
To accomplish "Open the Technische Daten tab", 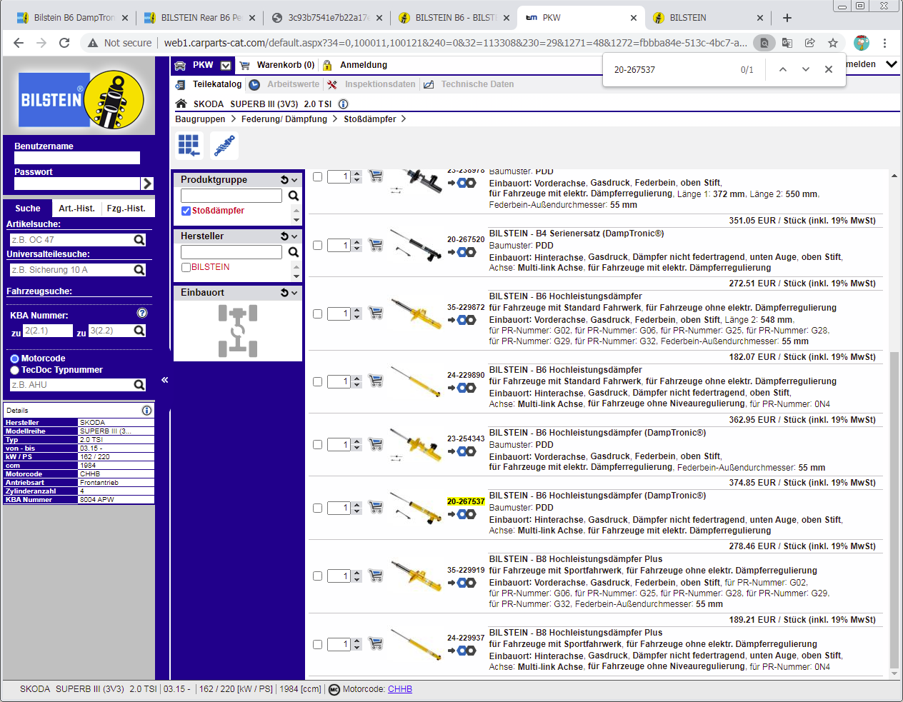I will click(x=477, y=84).
